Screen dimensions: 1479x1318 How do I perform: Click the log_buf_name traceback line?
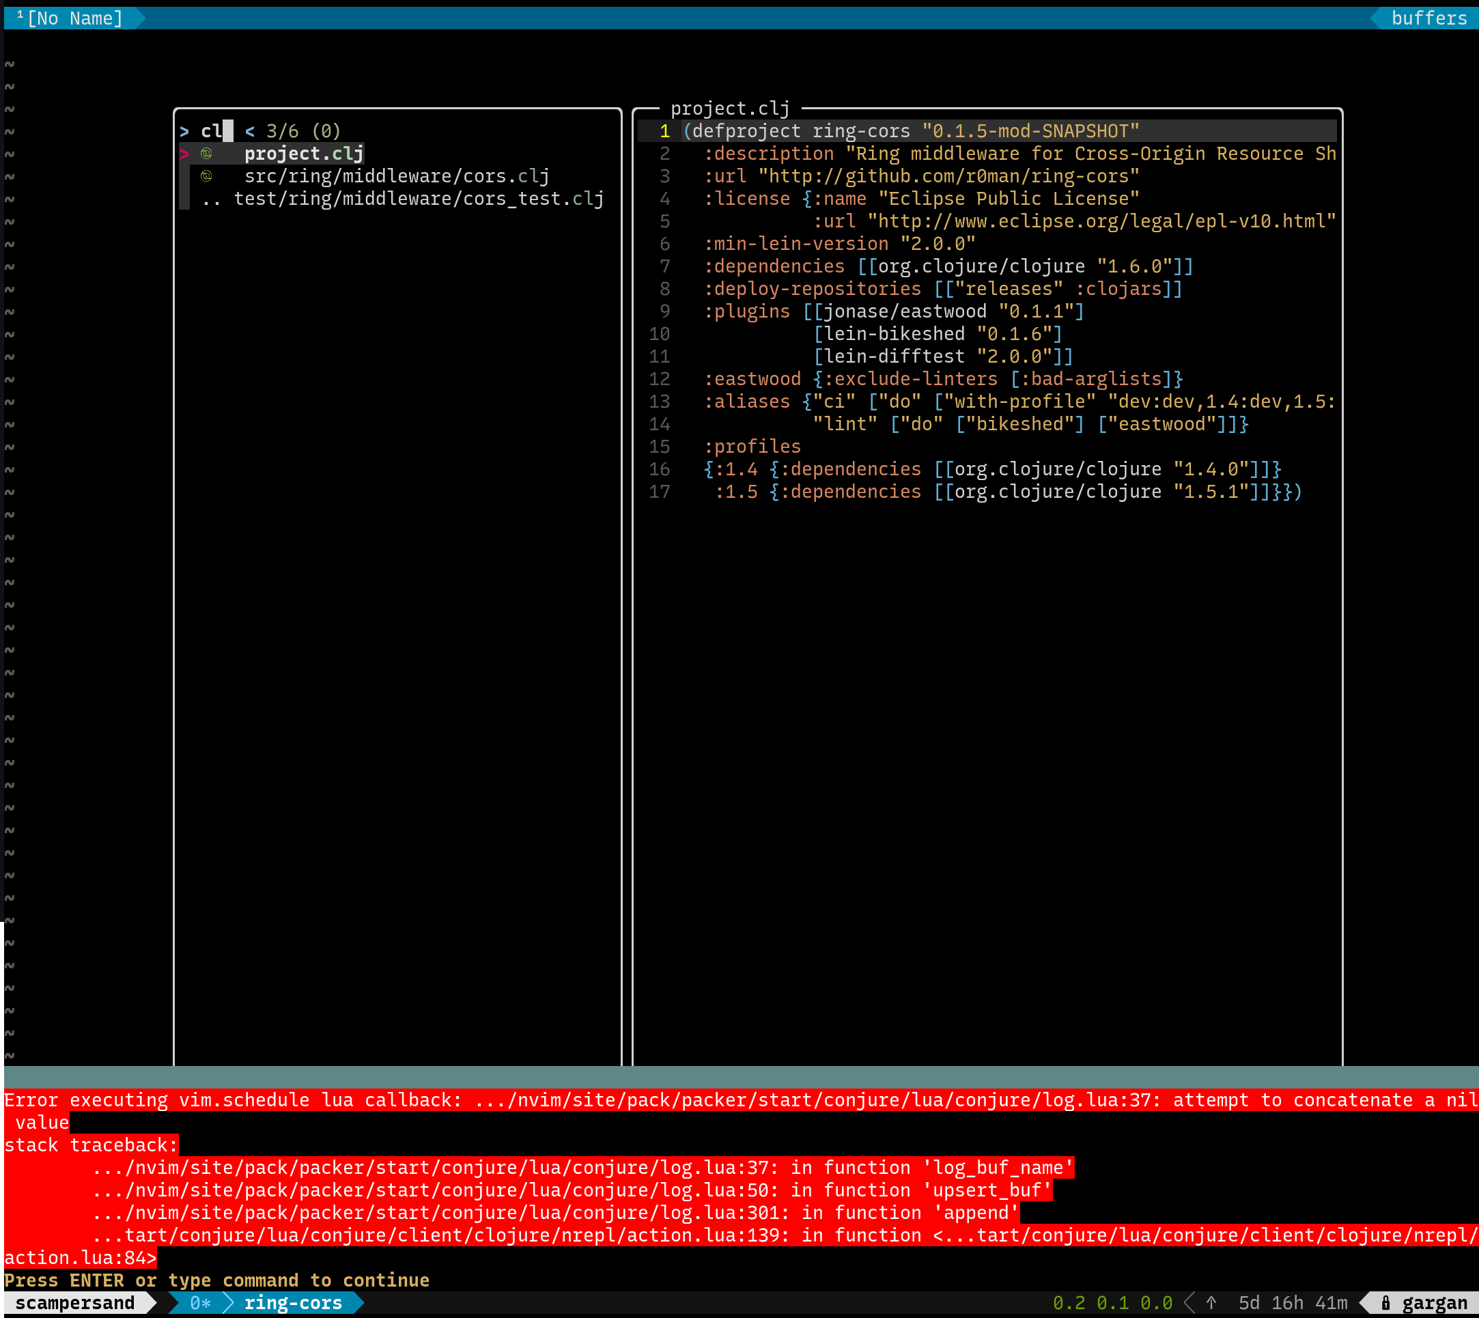[x=582, y=1167]
